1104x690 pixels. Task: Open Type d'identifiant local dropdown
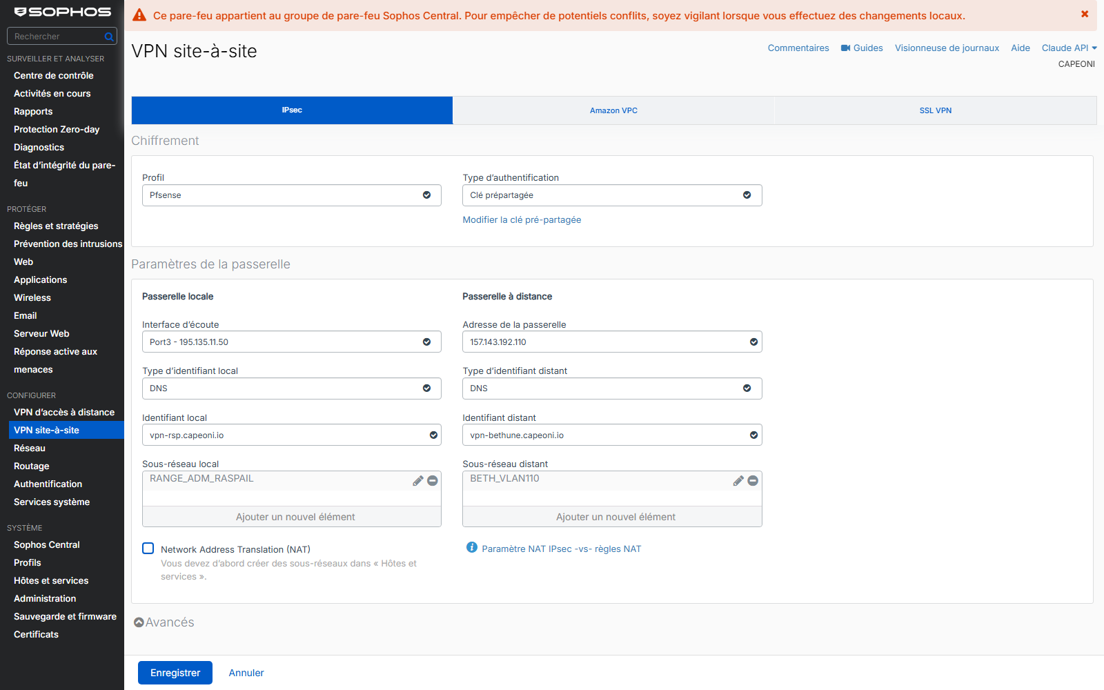tap(291, 388)
